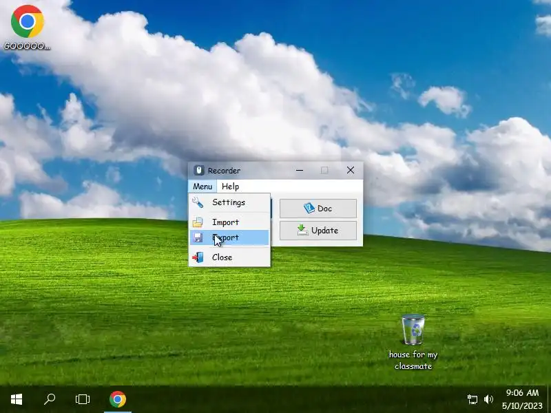
Task: Click the show desktop strip at taskbar end
Action: [549, 399]
